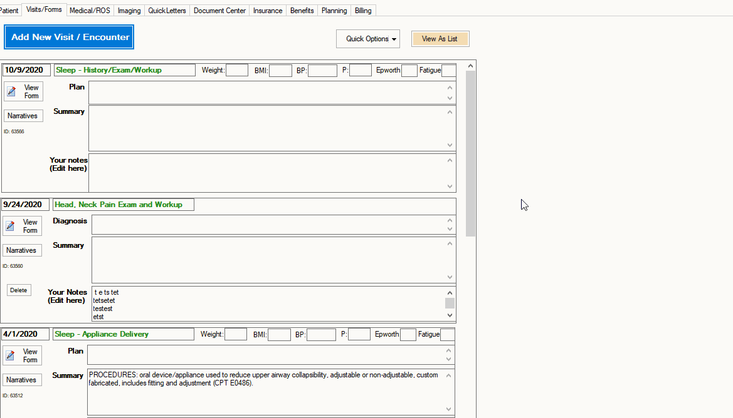733x418 pixels.
Task: Click scrollbar thumb in 9/24/2020 Your Notes
Action: tap(450, 303)
